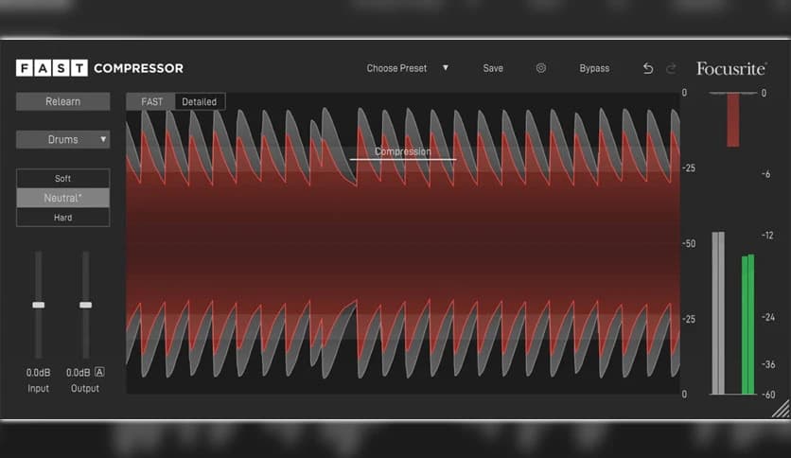
Task: Click the grey input level meter
Action: click(x=718, y=312)
